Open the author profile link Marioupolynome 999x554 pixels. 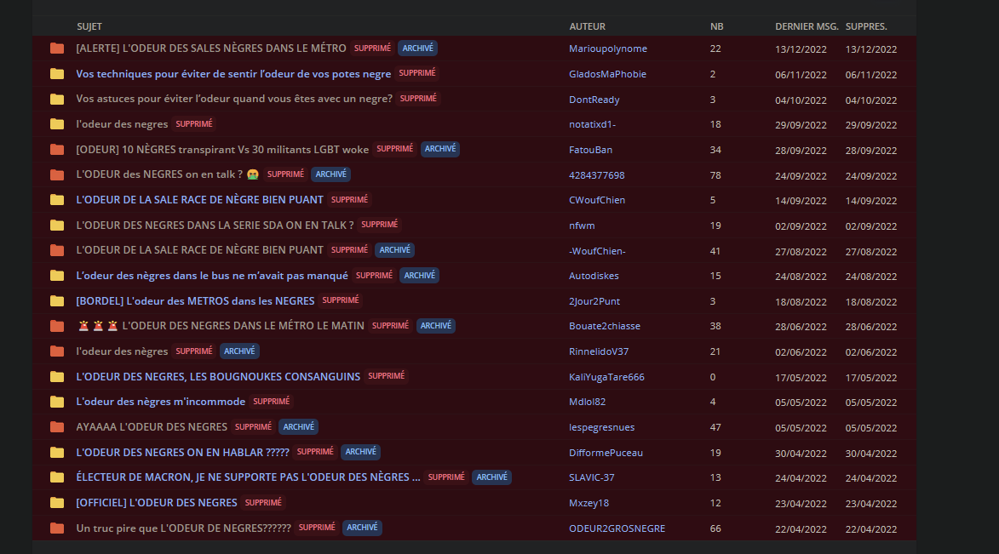(607, 49)
